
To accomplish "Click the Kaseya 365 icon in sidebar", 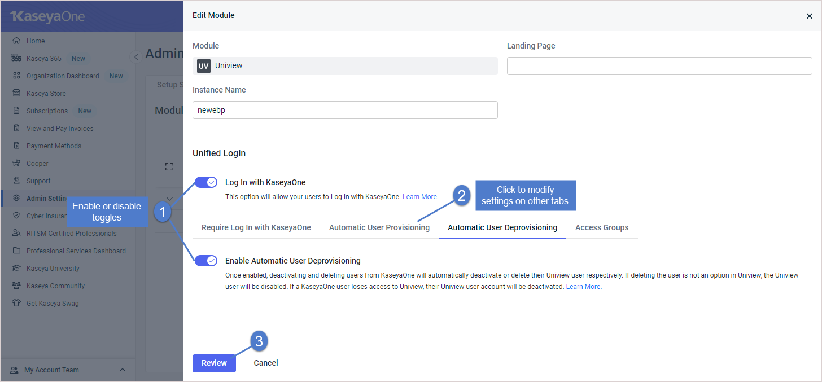I will [x=16, y=58].
